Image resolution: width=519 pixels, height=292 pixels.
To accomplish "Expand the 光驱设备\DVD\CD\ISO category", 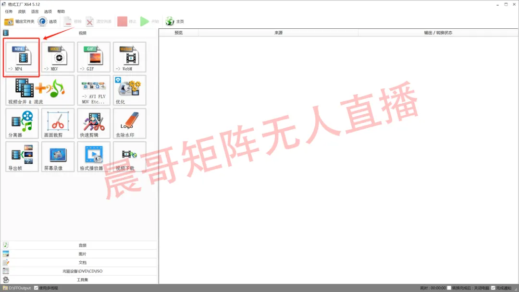I will 79,271.
